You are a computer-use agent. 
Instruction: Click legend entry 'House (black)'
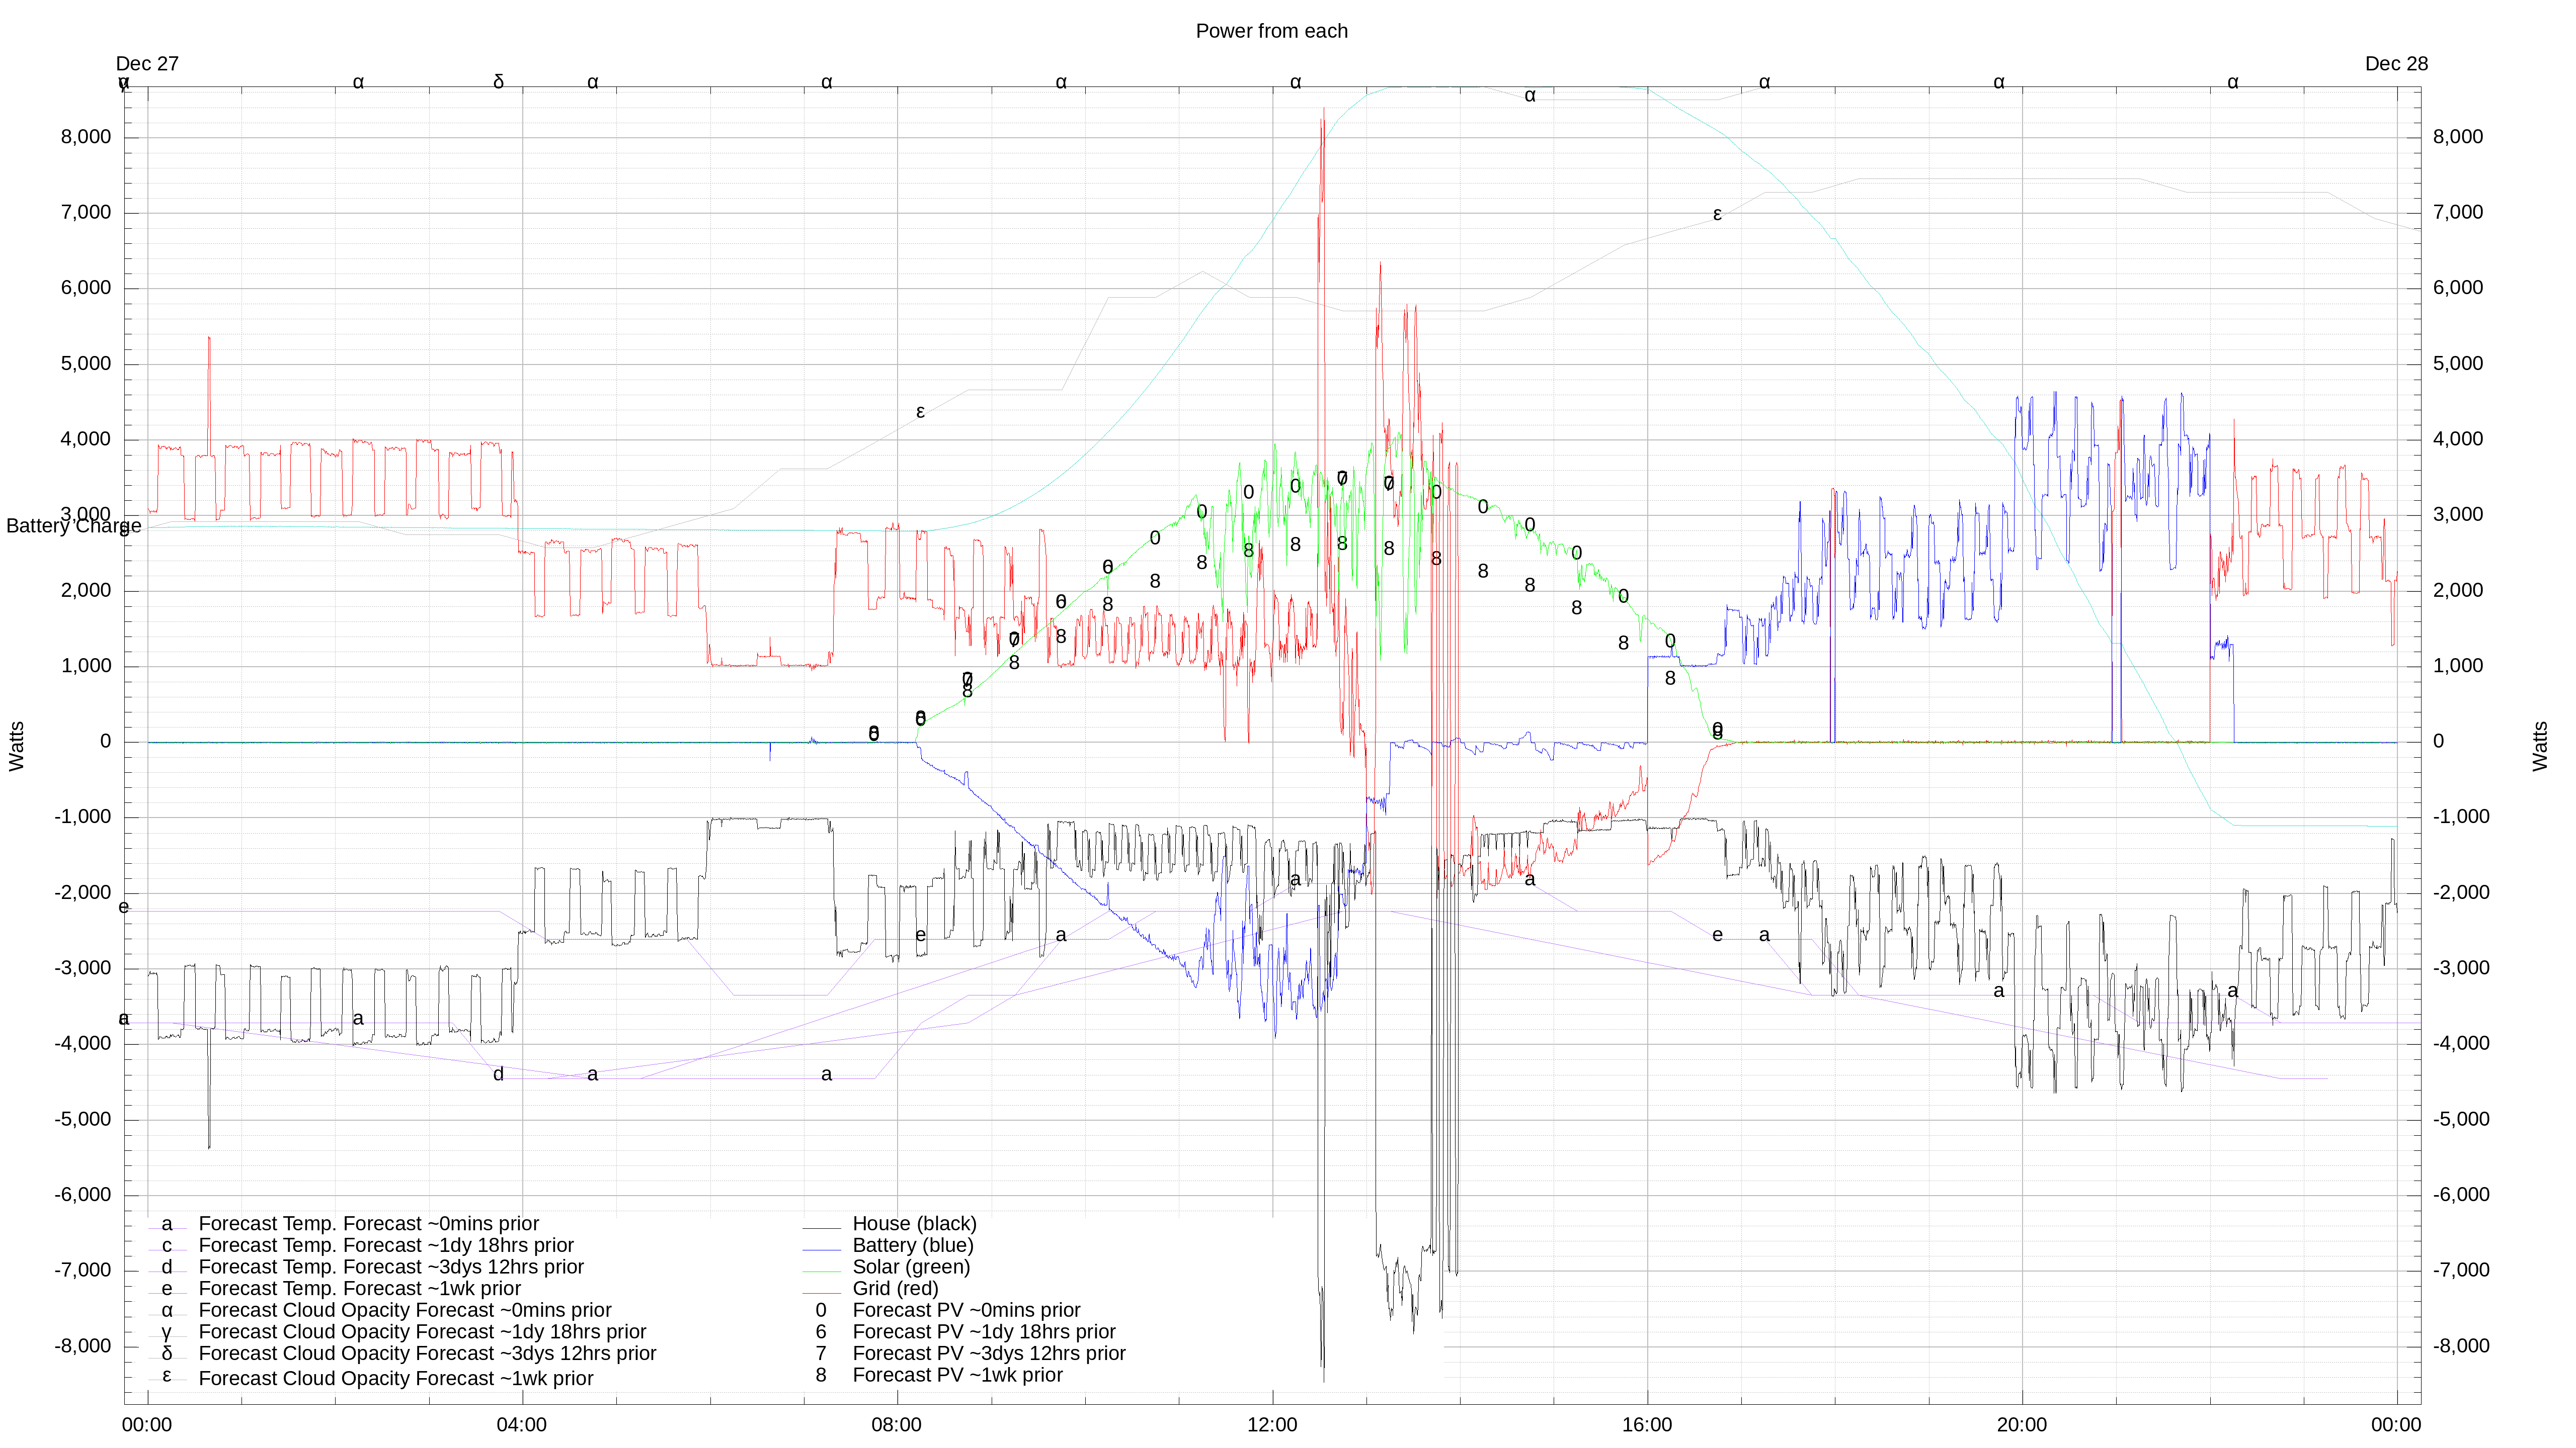click(x=914, y=1223)
